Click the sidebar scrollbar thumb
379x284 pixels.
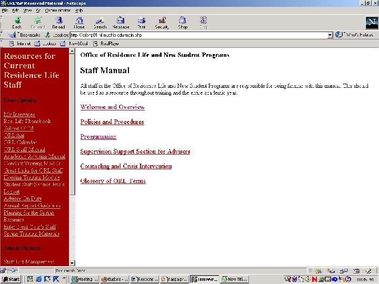pos(72,124)
